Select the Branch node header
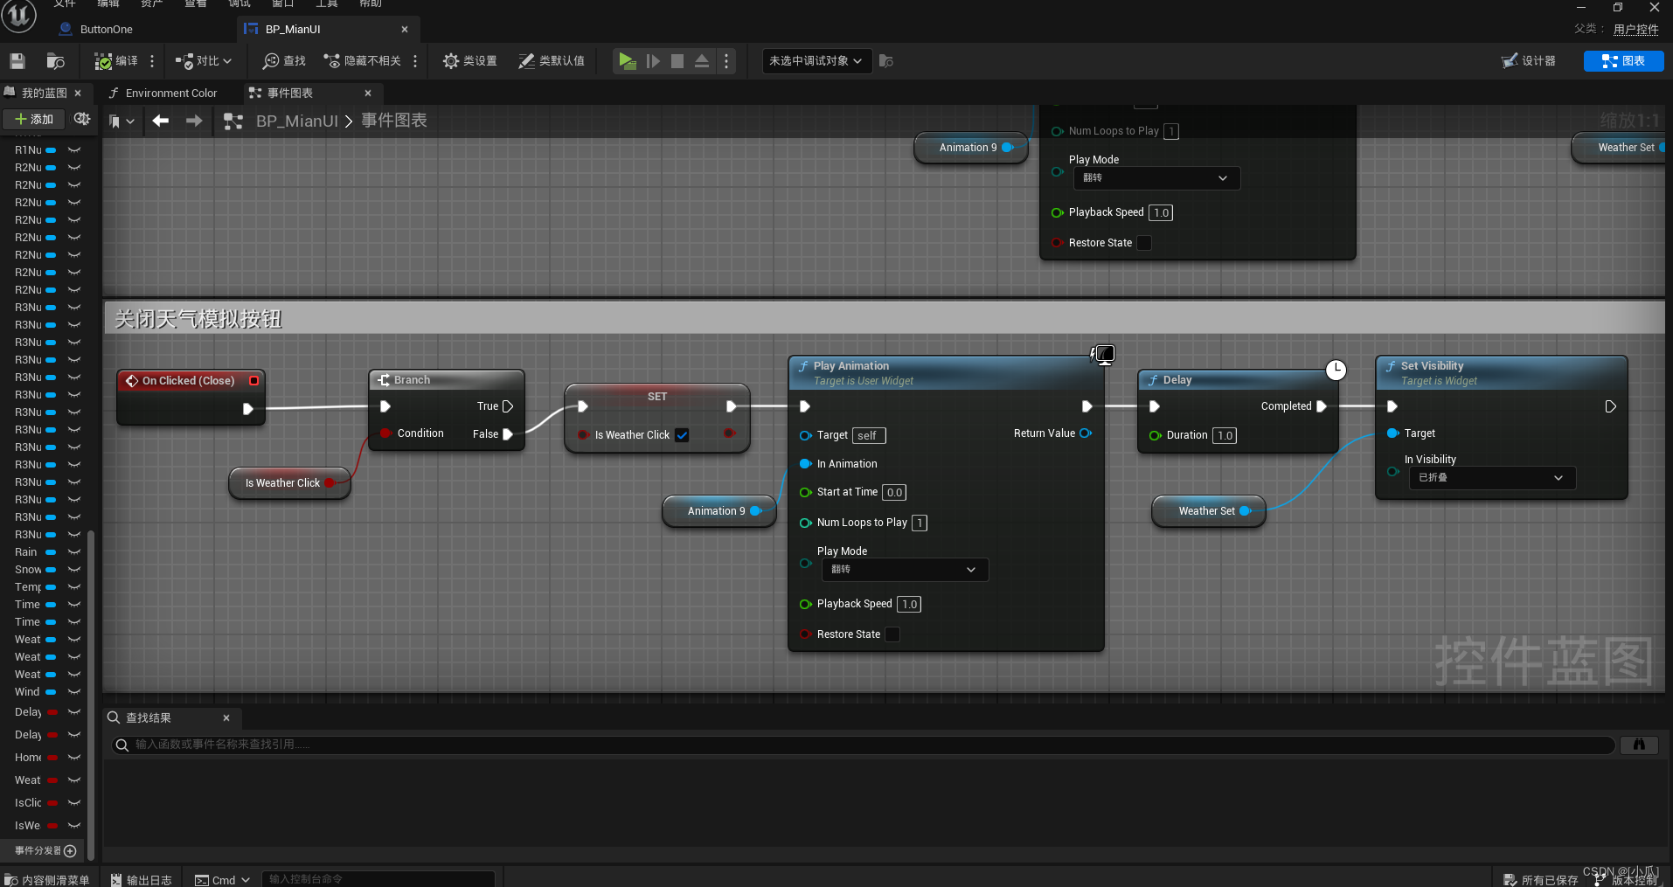Screen dimensions: 1673x887 [x=447, y=380]
